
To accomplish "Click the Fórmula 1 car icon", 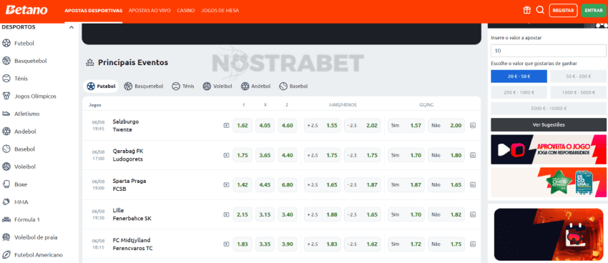I will pos(6,219).
